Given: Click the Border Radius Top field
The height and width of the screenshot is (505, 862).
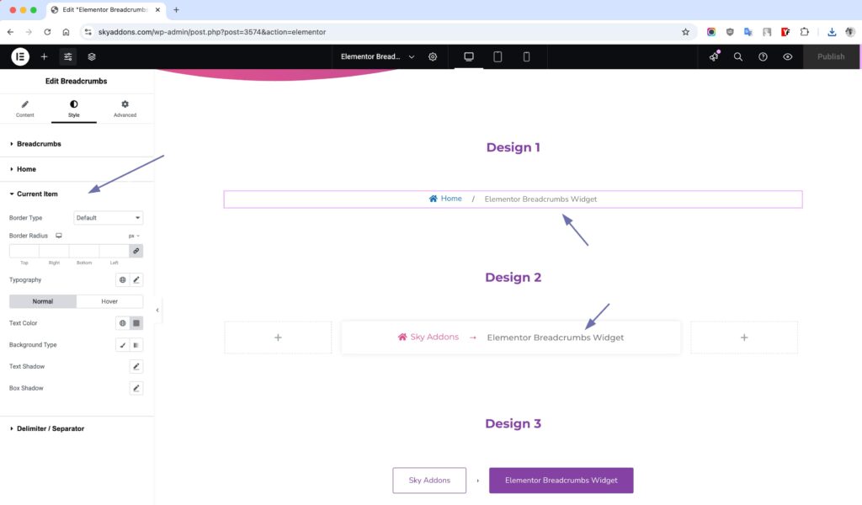Looking at the screenshot, I should click(24, 251).
